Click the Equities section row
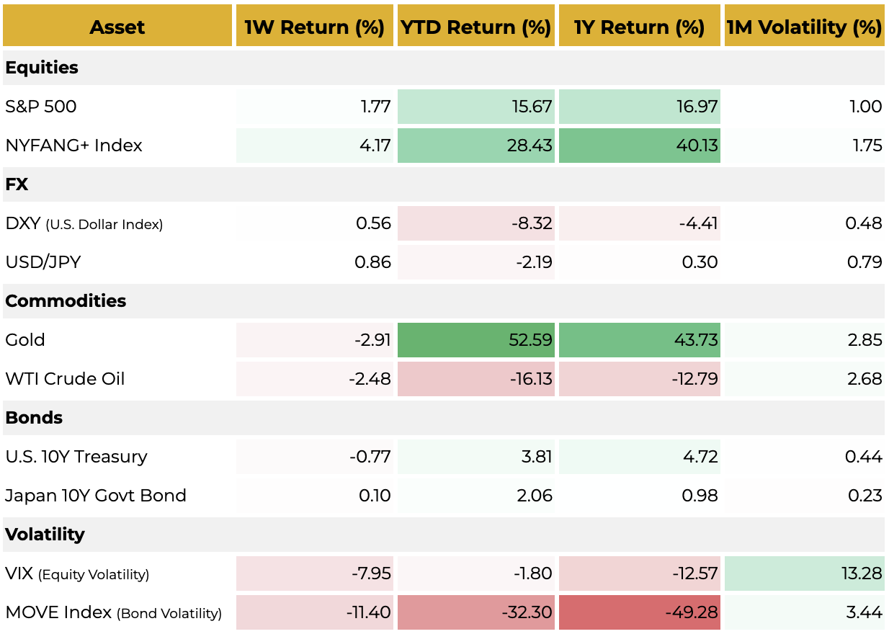This screenshot has width=889, height=634. coord(42,68)
